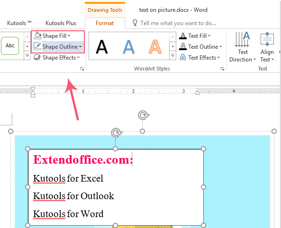Click the Shape Fill paint bucket icon
Viewport: 281px width, 228px height.
tap(37, 35)
